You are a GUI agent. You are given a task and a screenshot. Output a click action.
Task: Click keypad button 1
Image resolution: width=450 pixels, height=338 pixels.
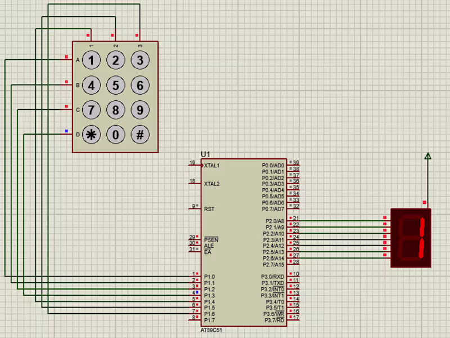(x=91, y=60)
